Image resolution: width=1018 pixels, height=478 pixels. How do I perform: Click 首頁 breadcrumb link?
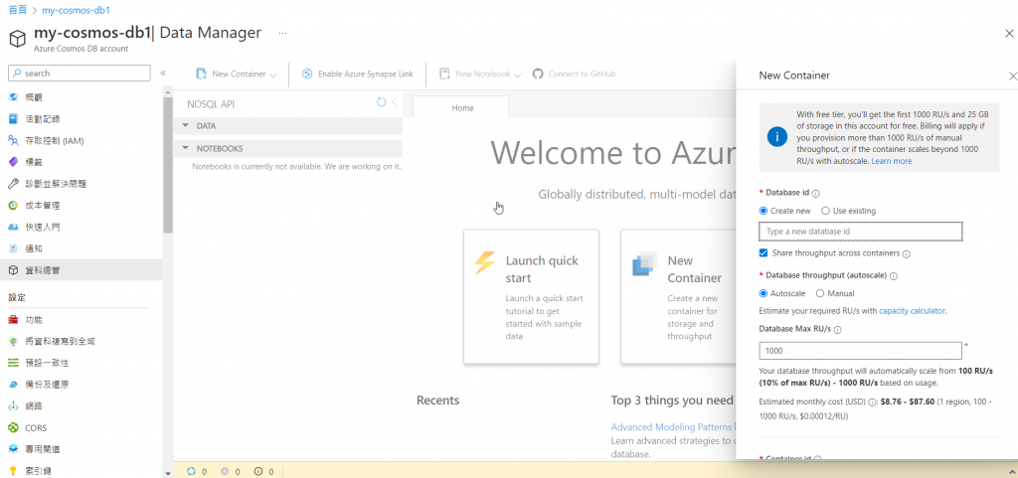pyautogui.click(x=18, y=10)
